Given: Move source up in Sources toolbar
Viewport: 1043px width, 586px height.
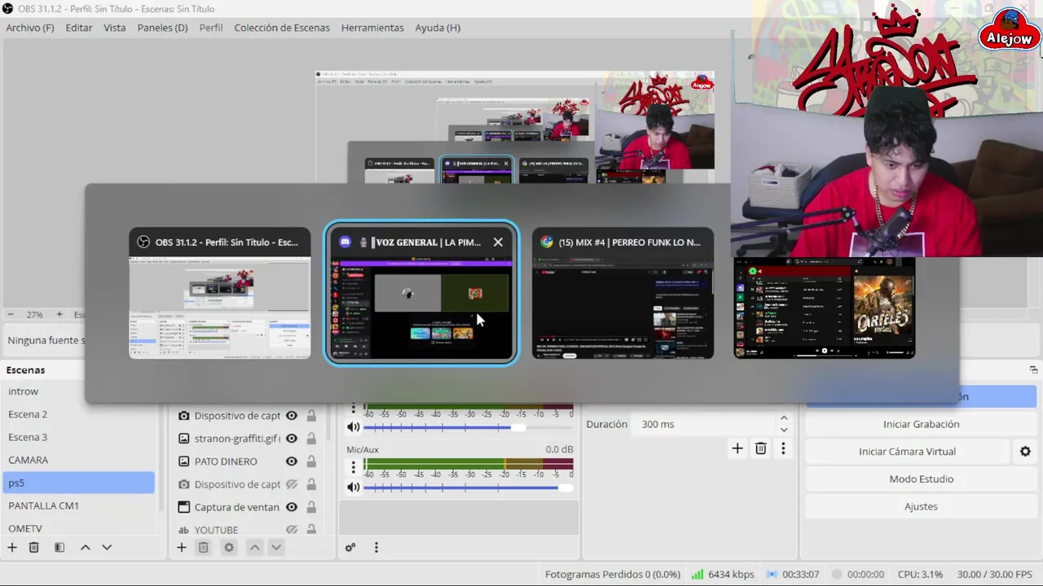Looking at the screenshot, I should point(254,548).
